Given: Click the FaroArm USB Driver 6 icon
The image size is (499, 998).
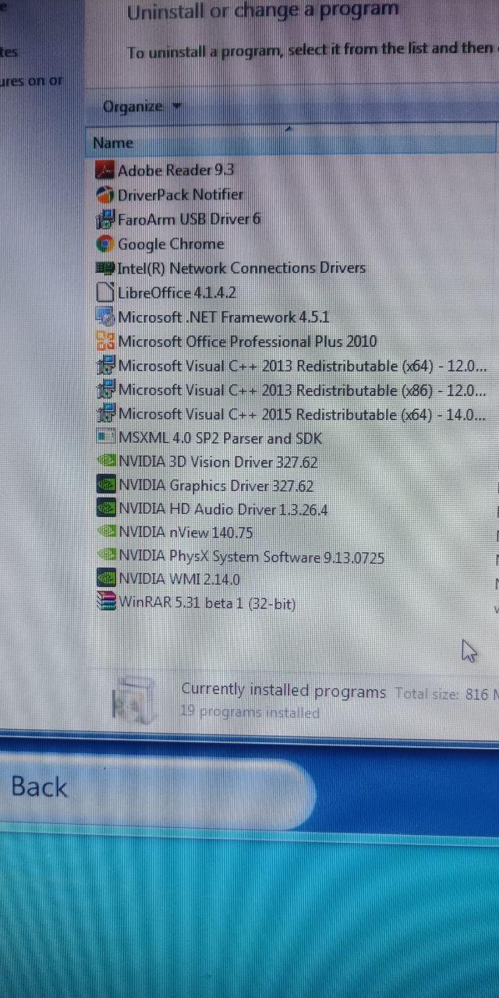Looking at the screenshot, I should (104, 219).
